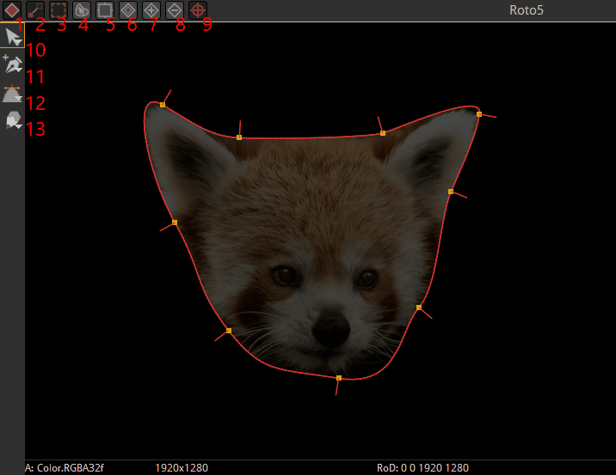616x475 pixels.
Task: Open the Add points pen tool group
Action: pos(13,64)
